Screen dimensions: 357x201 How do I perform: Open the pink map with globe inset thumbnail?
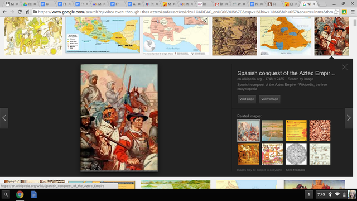click(176, 36)
